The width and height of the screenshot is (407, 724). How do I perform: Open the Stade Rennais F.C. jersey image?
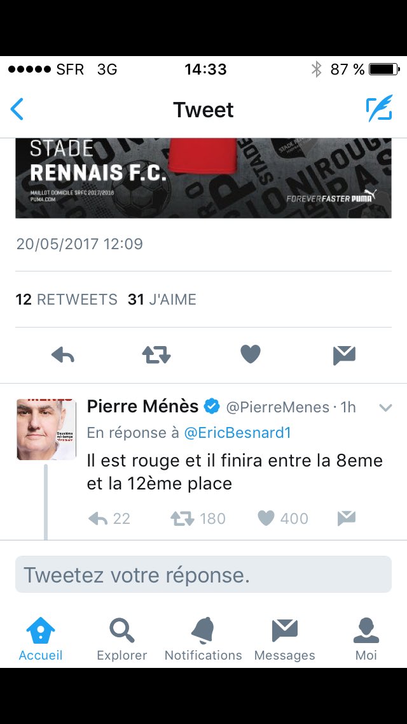[203, 178]
